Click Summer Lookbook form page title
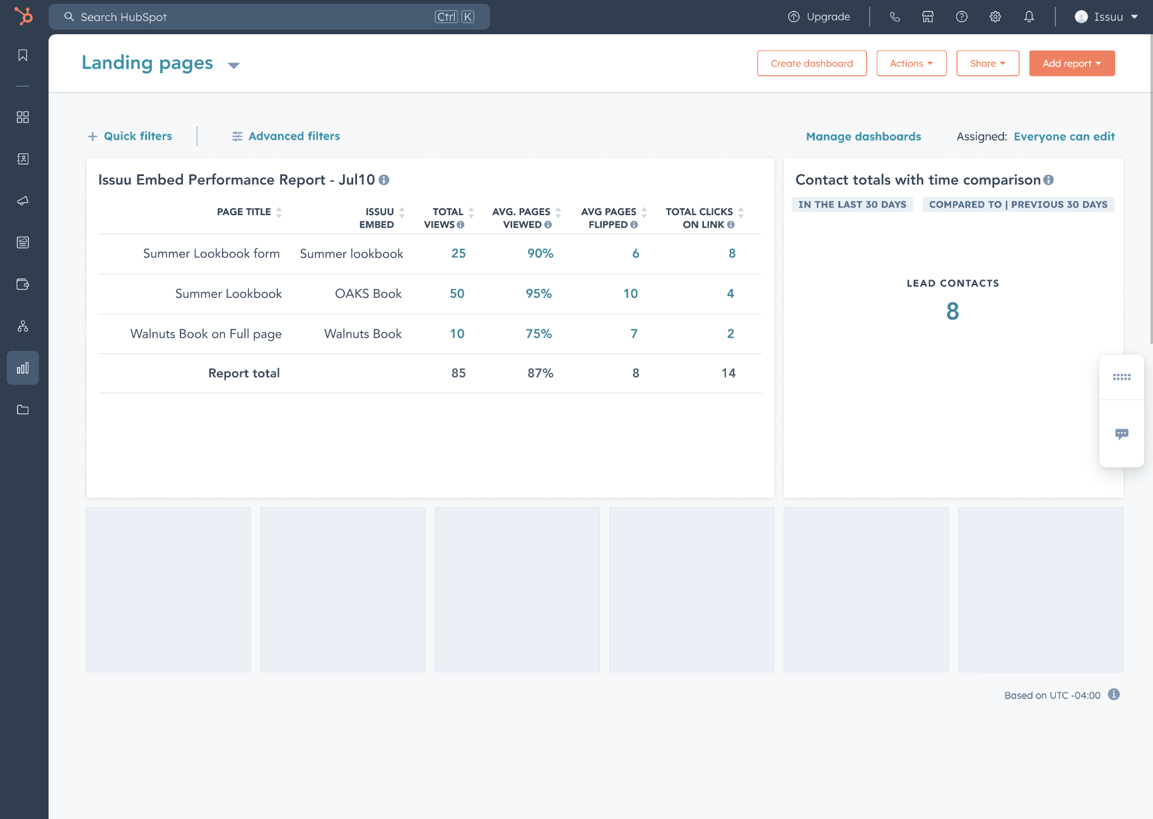1153x819 pixels. point(211,254)
